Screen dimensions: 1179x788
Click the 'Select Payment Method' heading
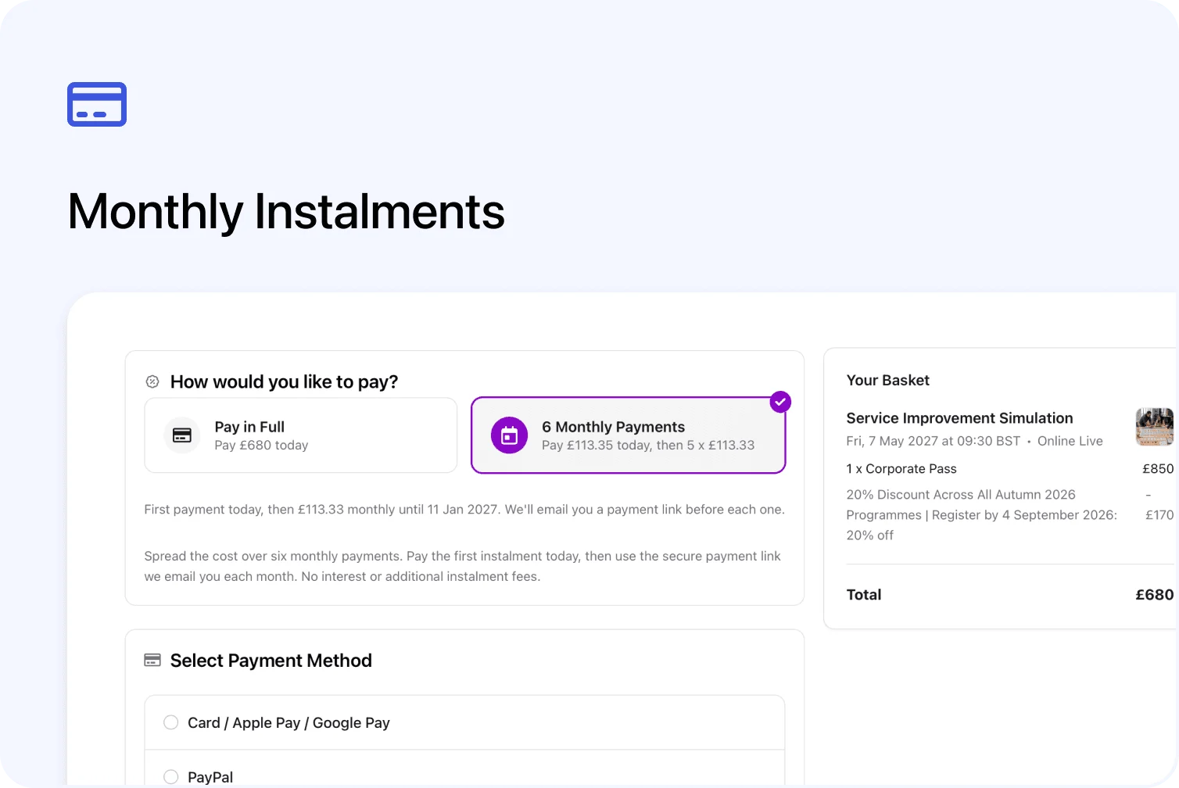271,661
